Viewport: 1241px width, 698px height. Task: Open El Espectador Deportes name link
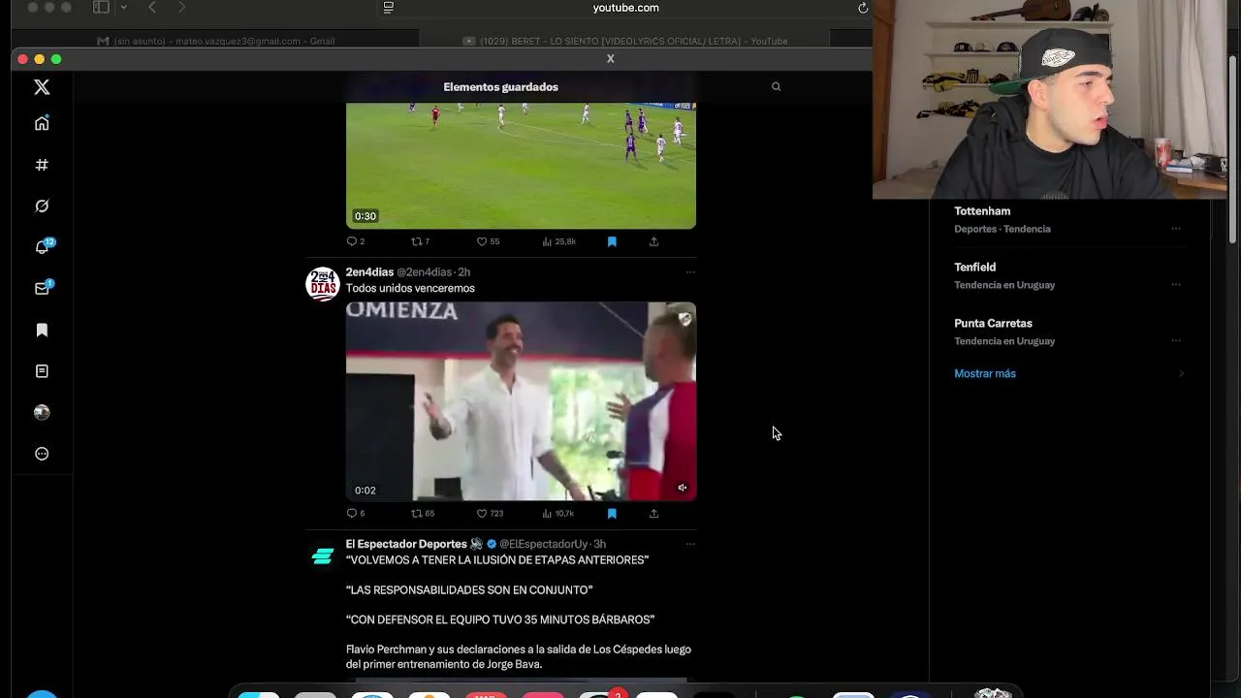click(x=406, y=544)
